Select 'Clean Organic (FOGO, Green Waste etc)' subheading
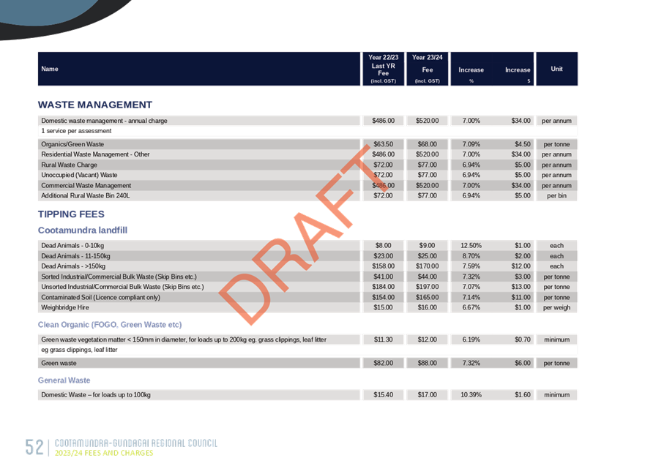664x458 pixels. point(110,325)
